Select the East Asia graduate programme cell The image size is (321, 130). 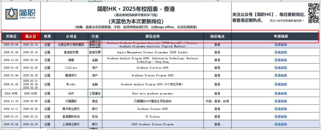click(x=153, y=93)
